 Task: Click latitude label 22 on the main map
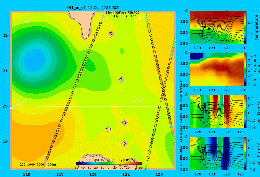[5, 35]
